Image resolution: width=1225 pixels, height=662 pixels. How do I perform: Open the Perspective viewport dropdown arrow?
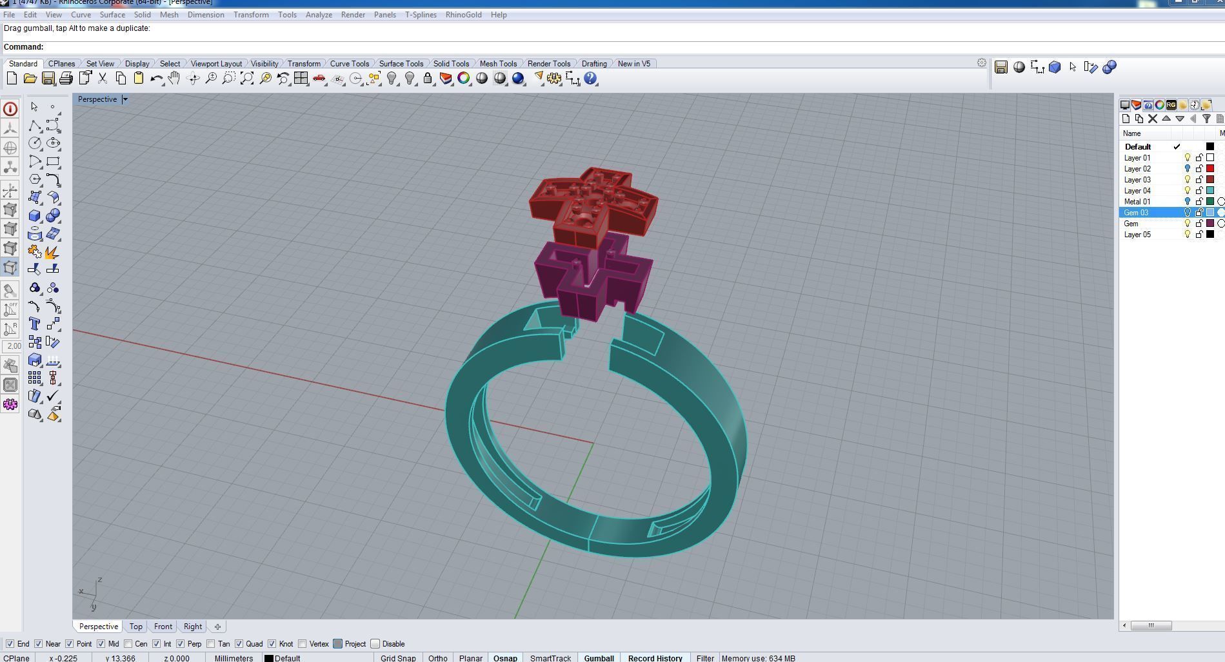(124, 99)
